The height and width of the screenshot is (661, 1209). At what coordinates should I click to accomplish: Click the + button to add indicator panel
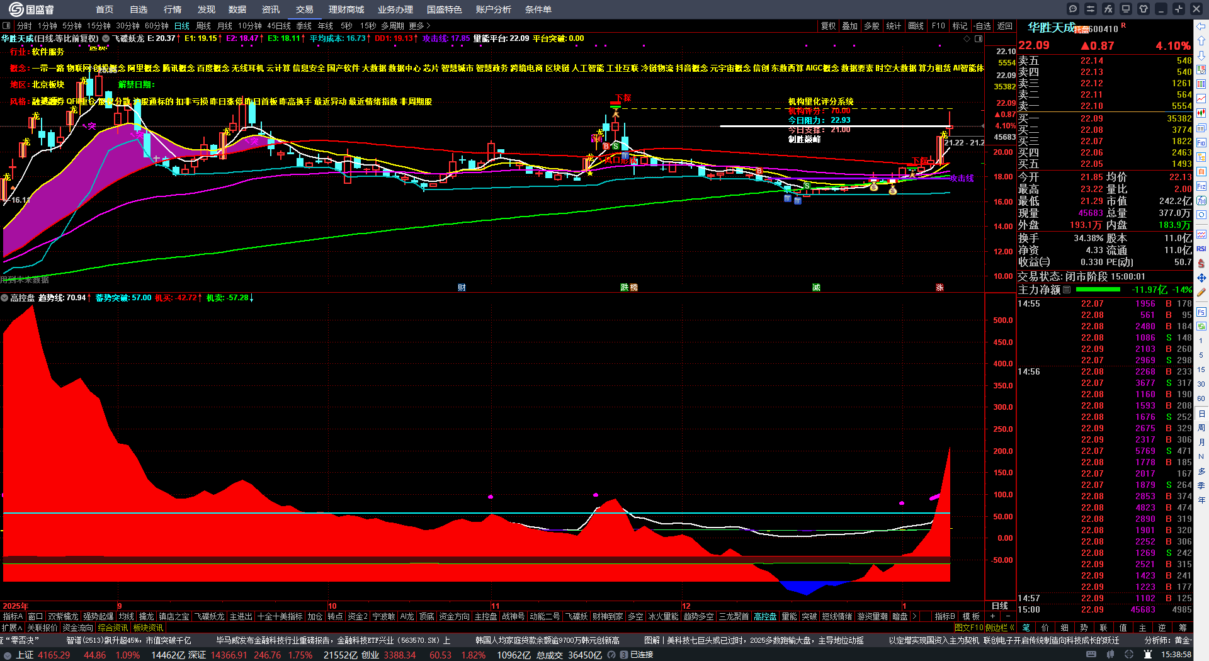(x=992, y=616)
